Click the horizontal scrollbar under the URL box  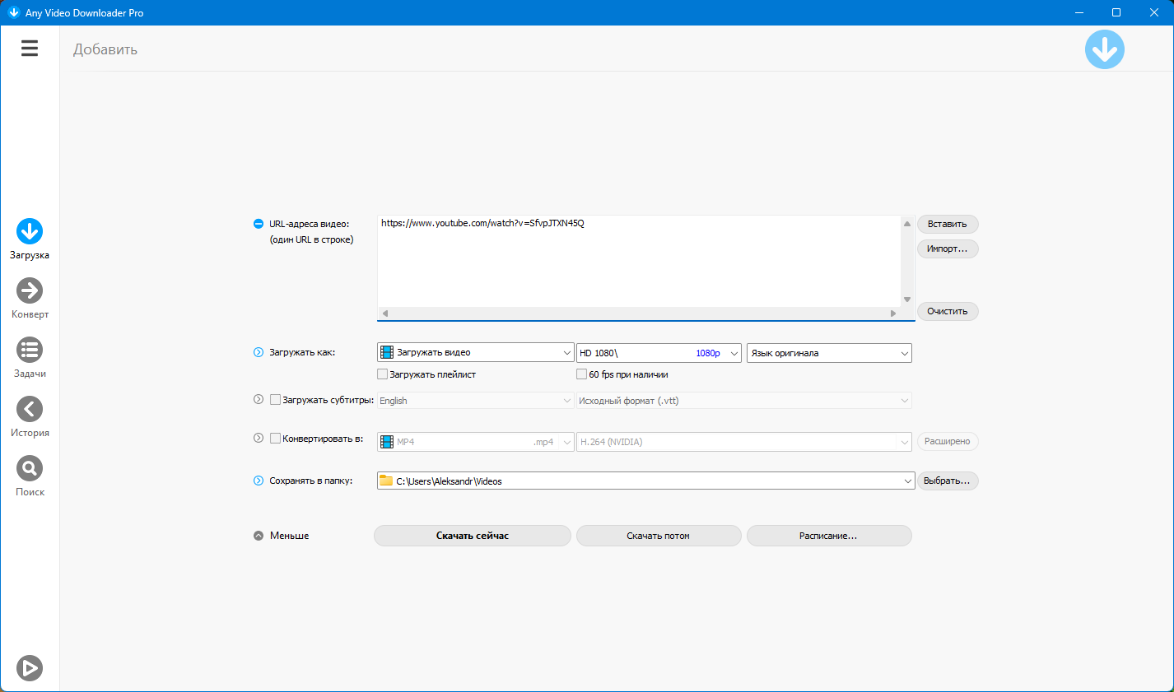(x=638, y=313)
